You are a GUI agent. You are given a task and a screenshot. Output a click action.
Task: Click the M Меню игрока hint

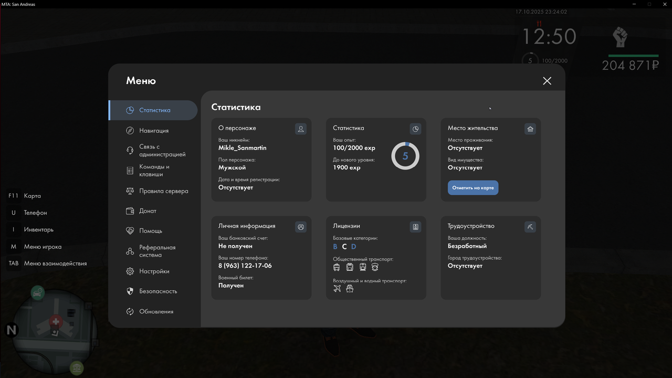[35, 247]
